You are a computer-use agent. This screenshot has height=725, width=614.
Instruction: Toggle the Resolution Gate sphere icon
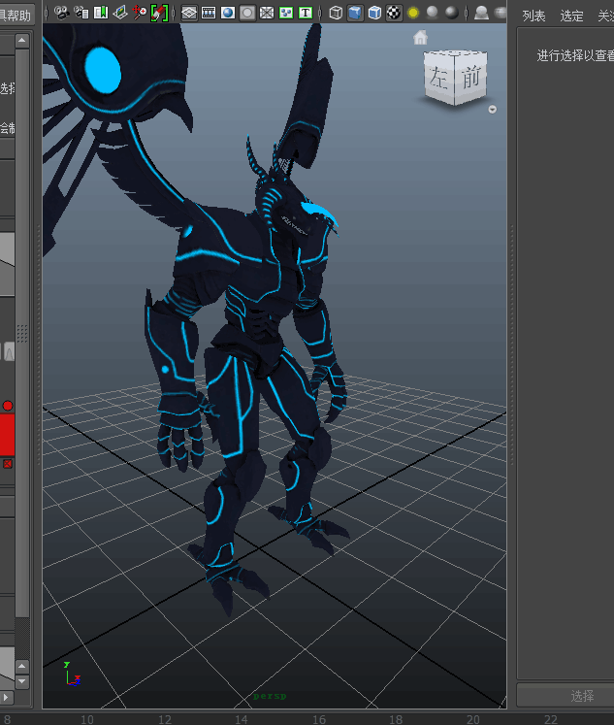[228, 13]
